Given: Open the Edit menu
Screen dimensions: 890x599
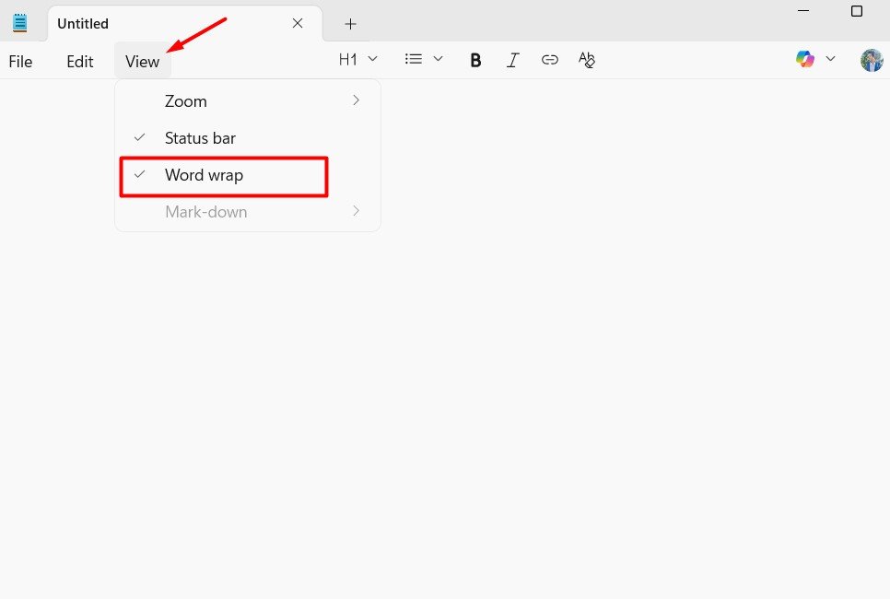Looking at the screenshot, I should 80,62.
